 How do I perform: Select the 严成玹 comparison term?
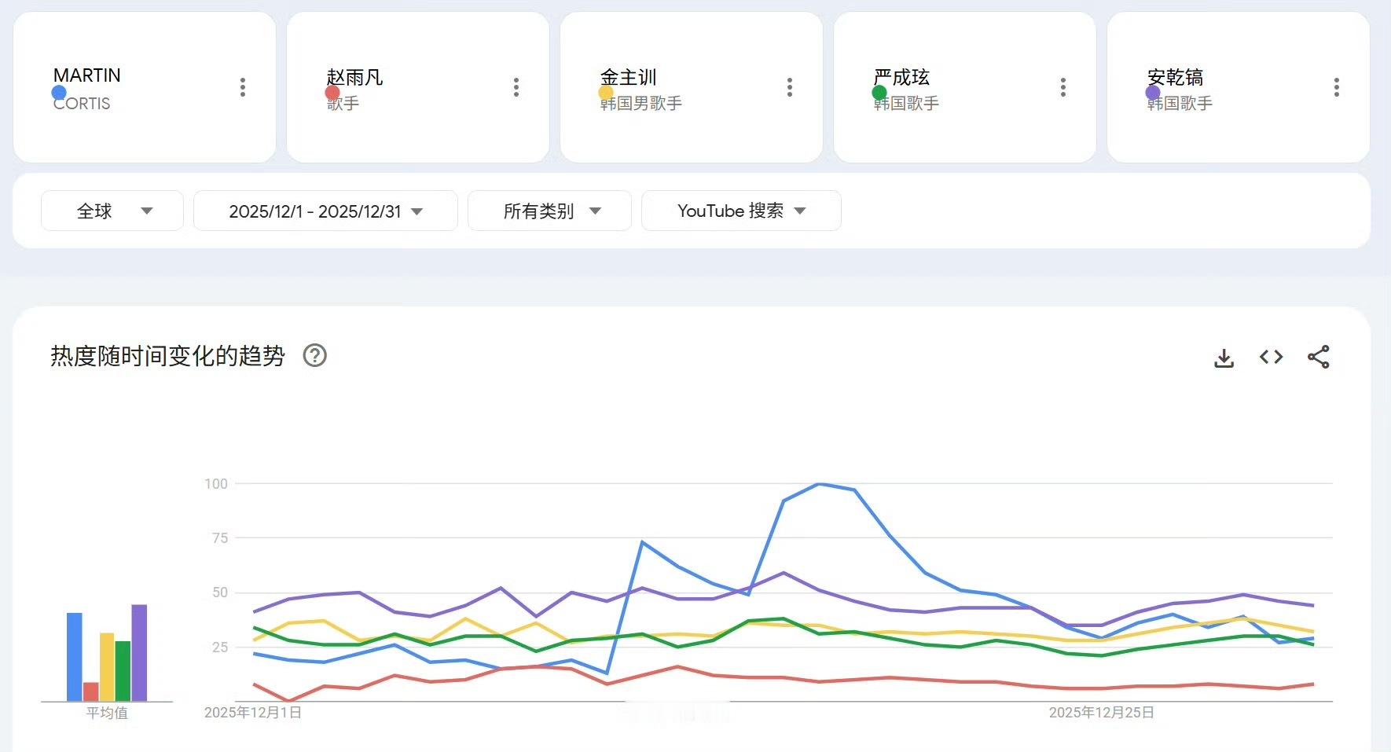(901, 77)
